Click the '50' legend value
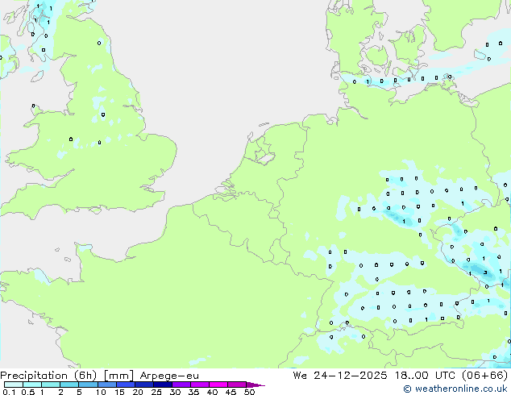The height and width of the screenshot is (395, 511). point(250,392)
